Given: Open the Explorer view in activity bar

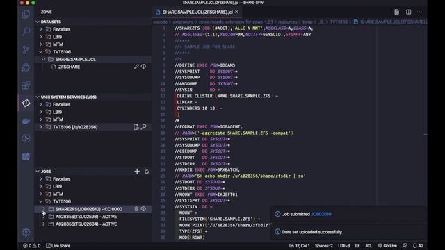Looking at the screenshot, I should pyautogui.click(x=26, y=14).
